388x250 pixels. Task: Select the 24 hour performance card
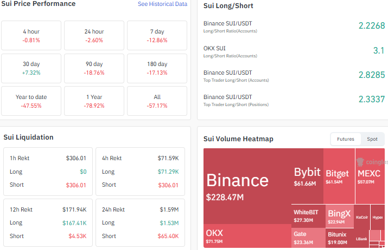click(94, 36)
